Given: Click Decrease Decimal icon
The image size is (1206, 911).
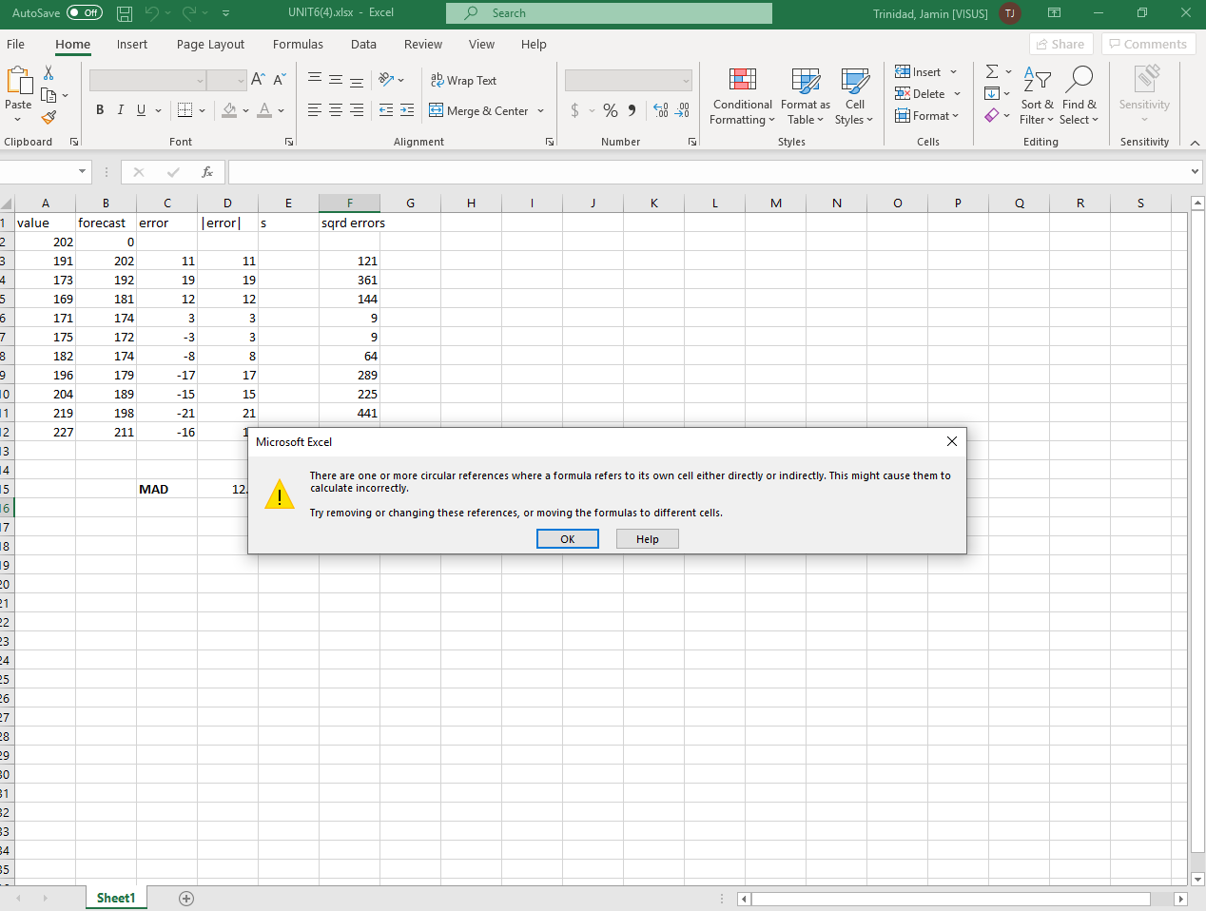Looking at the screenshot, I should [682, 110].
